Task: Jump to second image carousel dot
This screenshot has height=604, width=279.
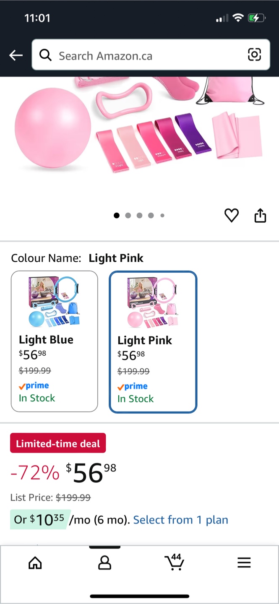Action: pos(128,216)
